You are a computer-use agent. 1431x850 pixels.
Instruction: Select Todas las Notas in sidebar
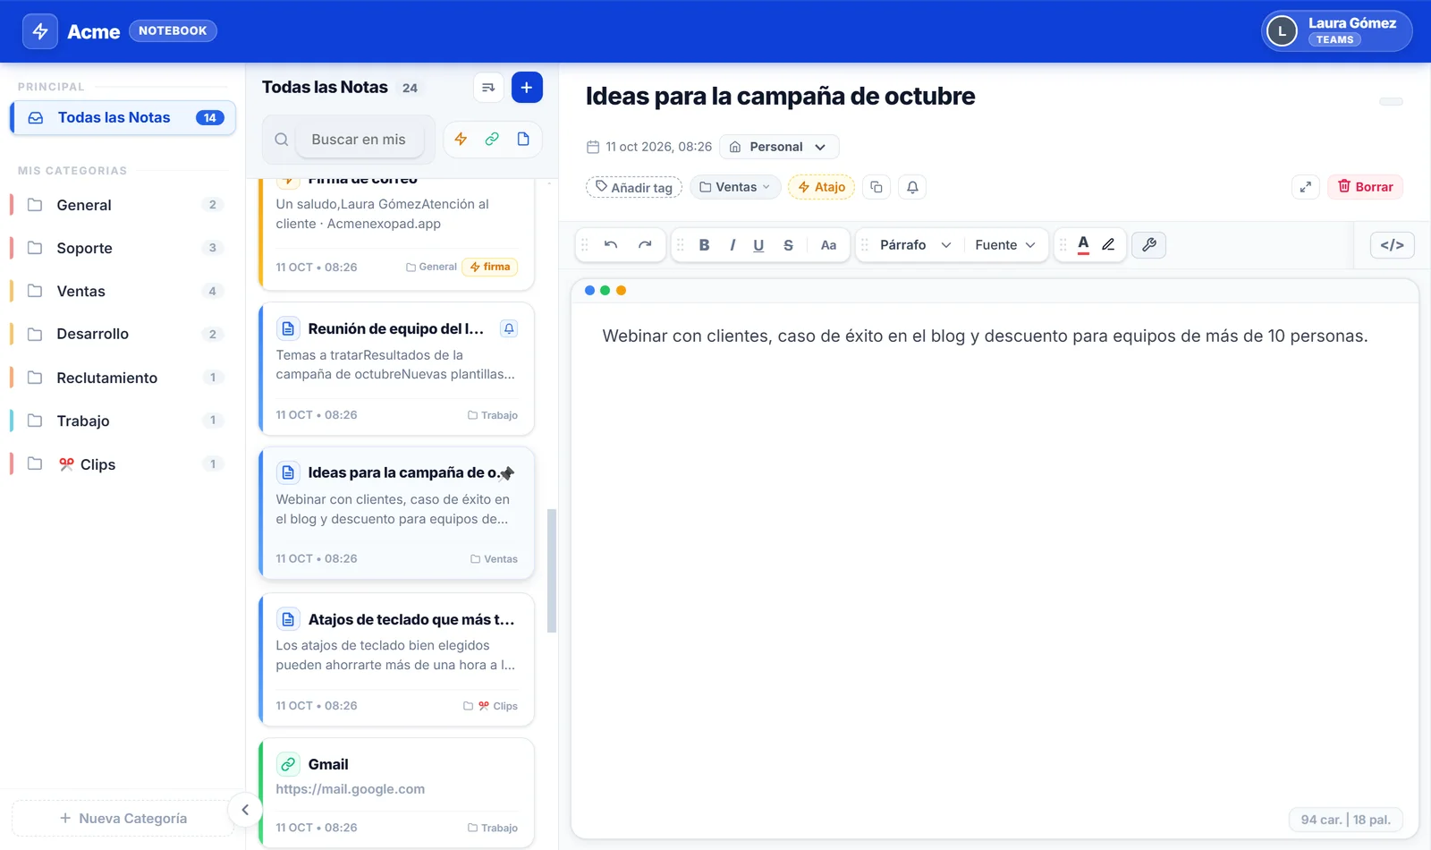click(x=123, y=118)
